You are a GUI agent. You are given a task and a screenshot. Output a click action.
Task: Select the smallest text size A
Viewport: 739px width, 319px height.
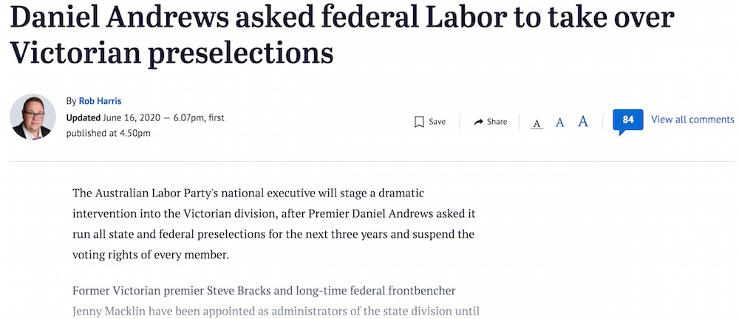pyautogui.click(x=537, y=123)
